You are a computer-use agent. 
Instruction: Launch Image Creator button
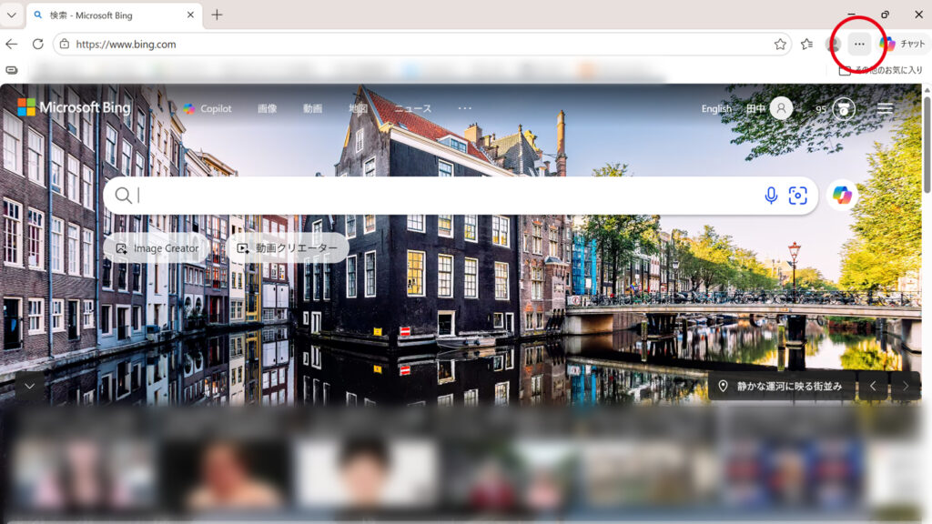[157, 247]
